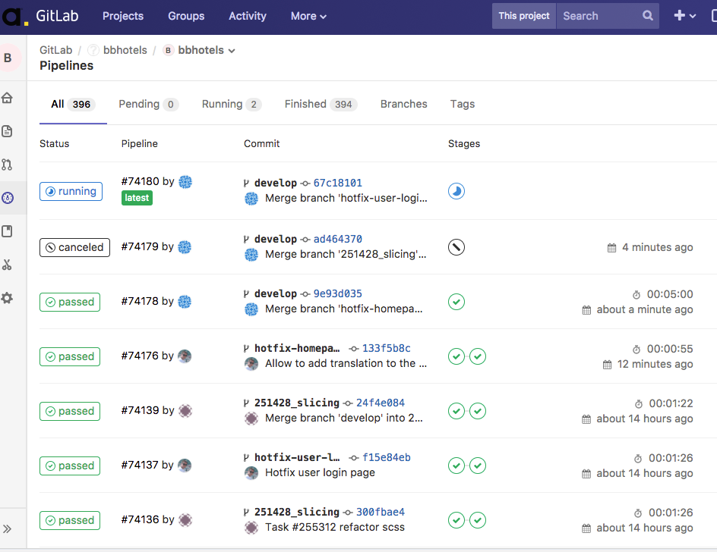This screenshot has width=717, height=552.
Task: Click second passed stage icon of pipeline #74136
Action: coord(478,520)
